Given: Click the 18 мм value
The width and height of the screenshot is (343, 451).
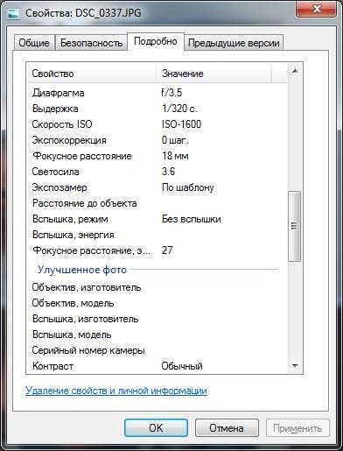Looking at the screenshot, I should pos(175,156).
